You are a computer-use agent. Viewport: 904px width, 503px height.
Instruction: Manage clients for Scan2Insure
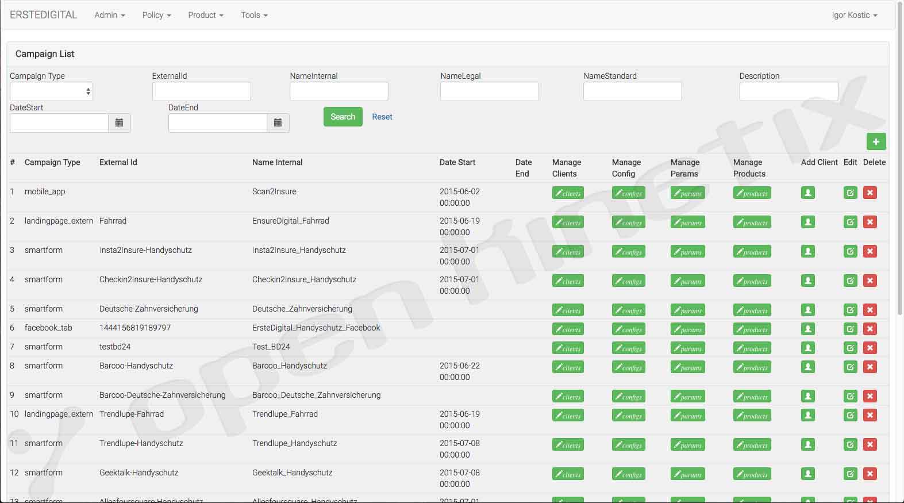click(x=568, y=193)
